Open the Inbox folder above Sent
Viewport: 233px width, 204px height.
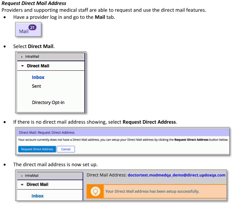click(x=38, y=77)
